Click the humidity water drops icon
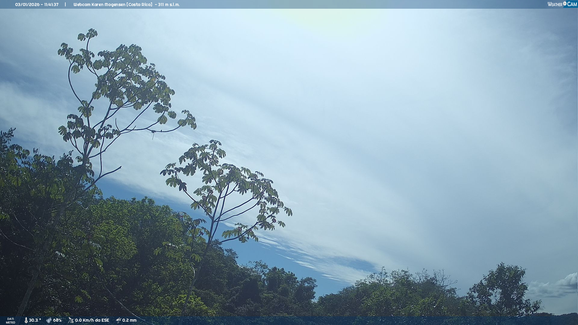The image size is (578, 325). click(x=49, y=320)
